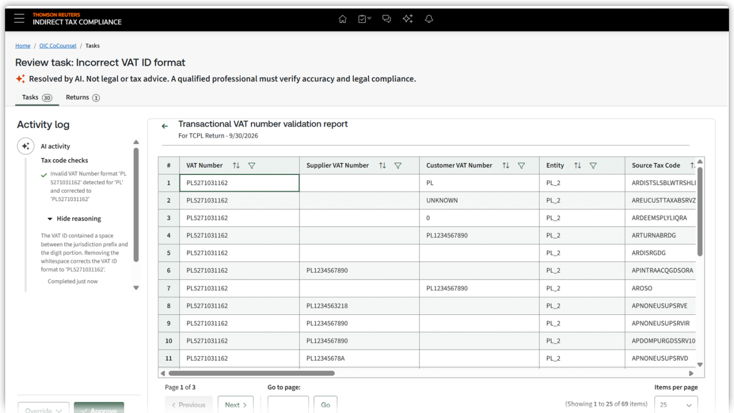Click the ARTURNABRDG tax code cell
This screenshot has height=413, width=734.
pyautogui.click(x=662, y=236)
